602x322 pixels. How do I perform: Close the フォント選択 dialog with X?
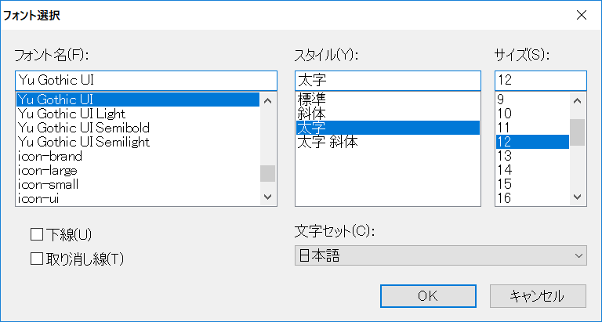tap(581, 15)
